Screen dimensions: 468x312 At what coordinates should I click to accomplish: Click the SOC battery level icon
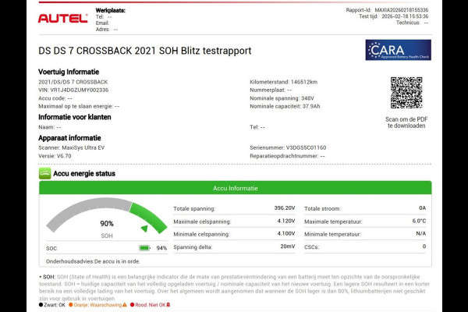(145, 248)
